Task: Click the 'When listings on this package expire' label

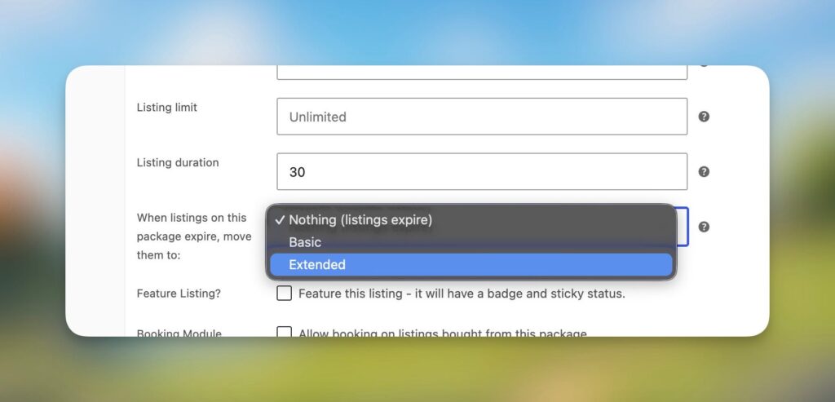Action: [194, 236]
